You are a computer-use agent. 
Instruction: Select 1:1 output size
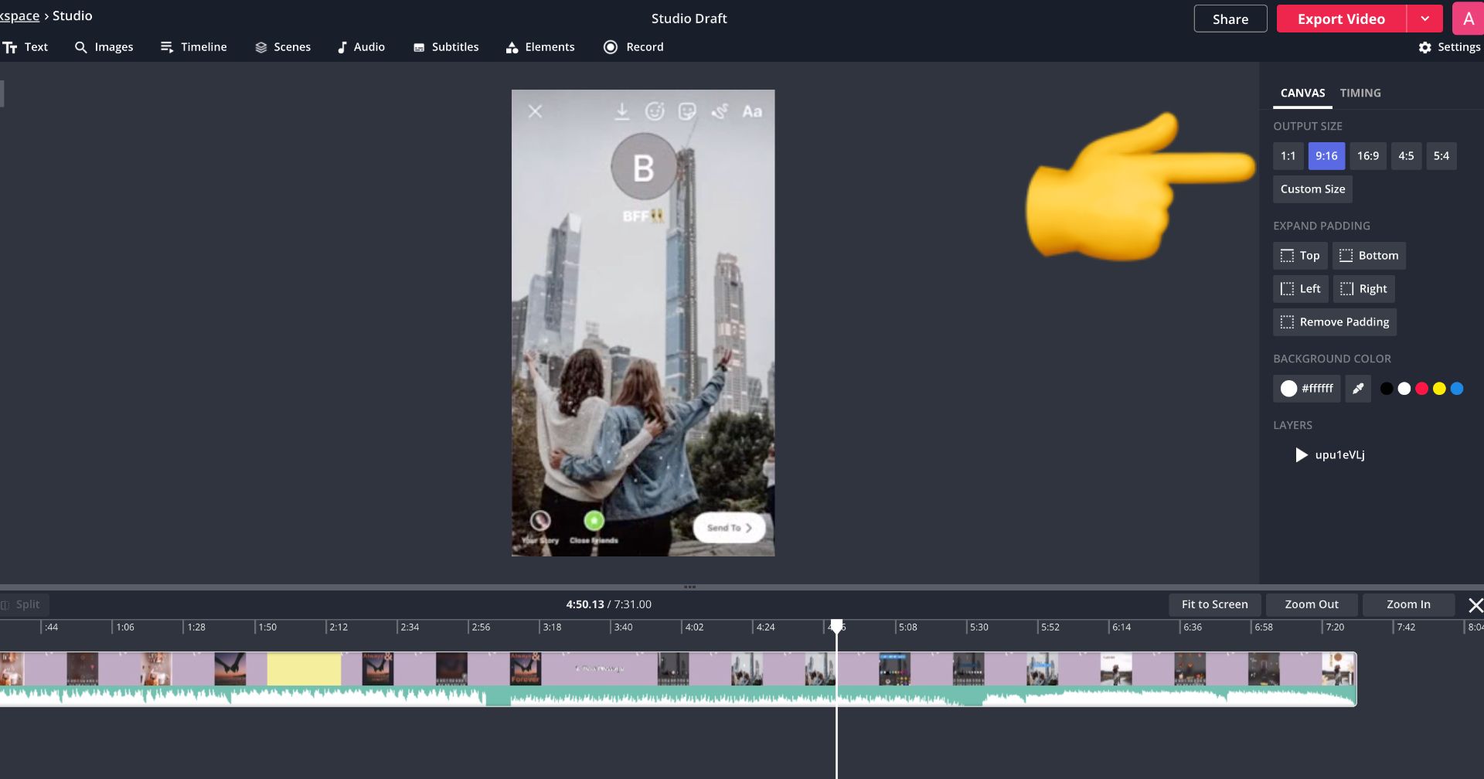tap(1288, 156)
